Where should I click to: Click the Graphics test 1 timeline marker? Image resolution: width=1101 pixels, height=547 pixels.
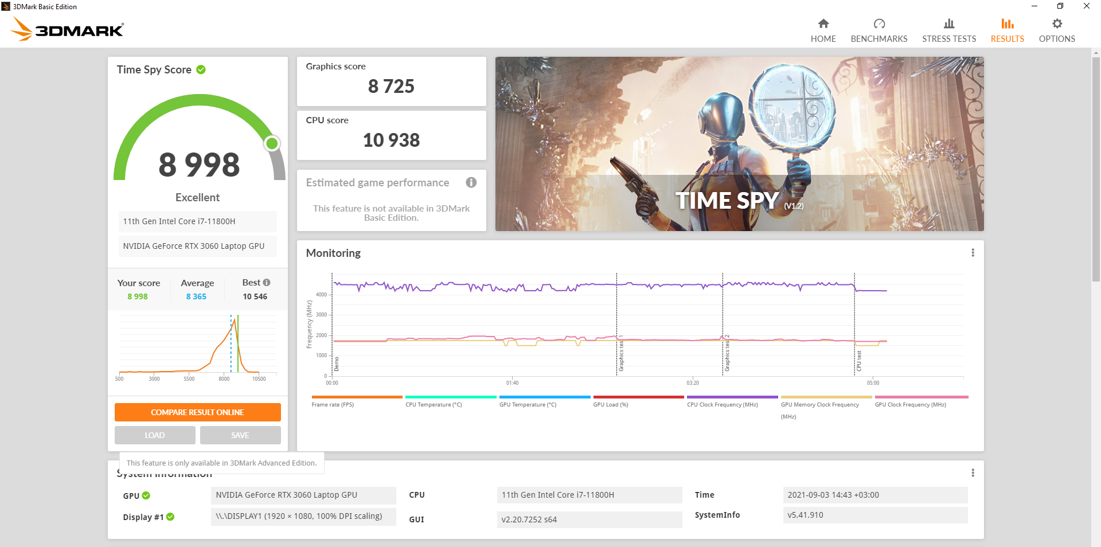(621, 354)
